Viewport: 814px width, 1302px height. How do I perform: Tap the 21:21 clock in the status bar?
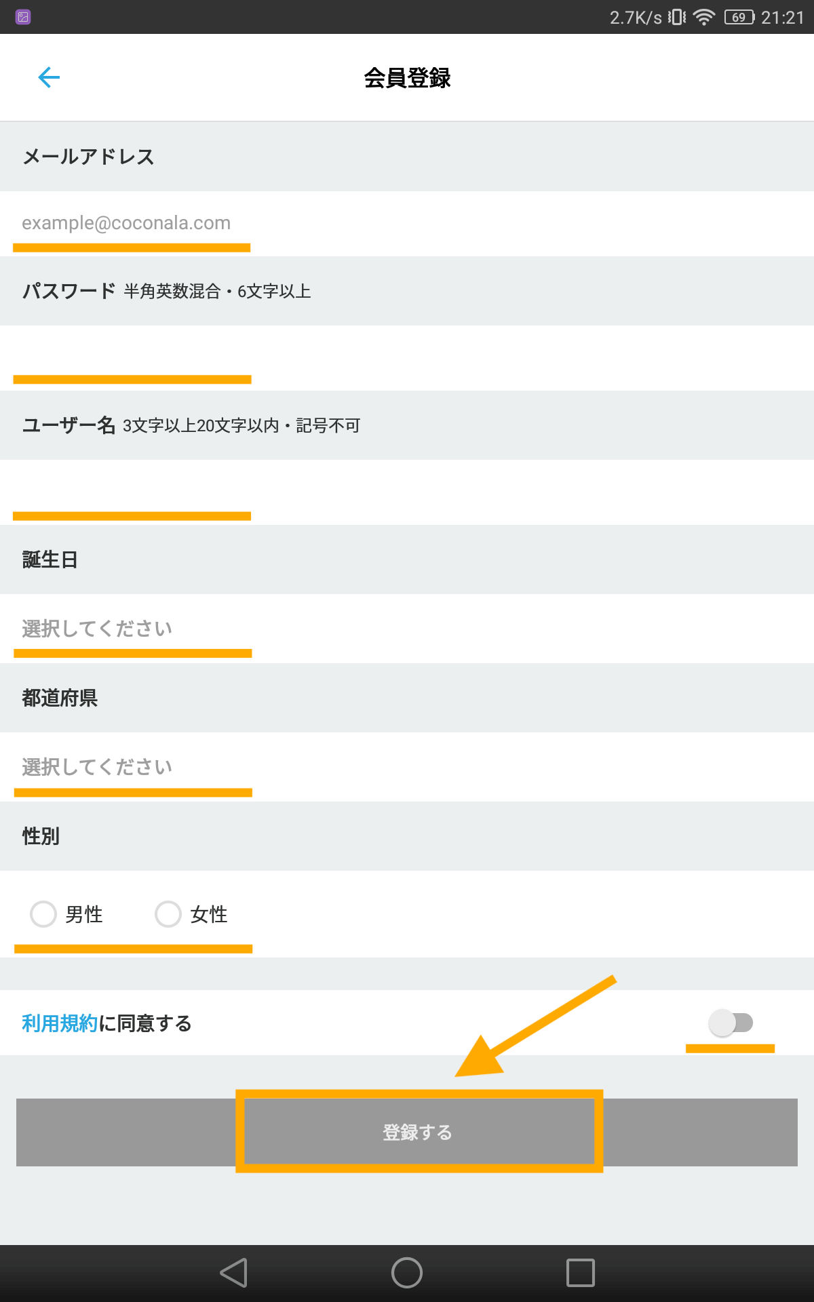[x=783, y=18]
